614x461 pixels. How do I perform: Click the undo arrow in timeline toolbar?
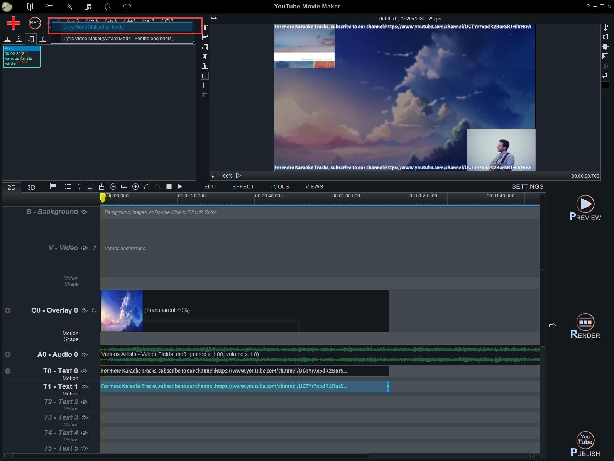(x=147, y=186)
